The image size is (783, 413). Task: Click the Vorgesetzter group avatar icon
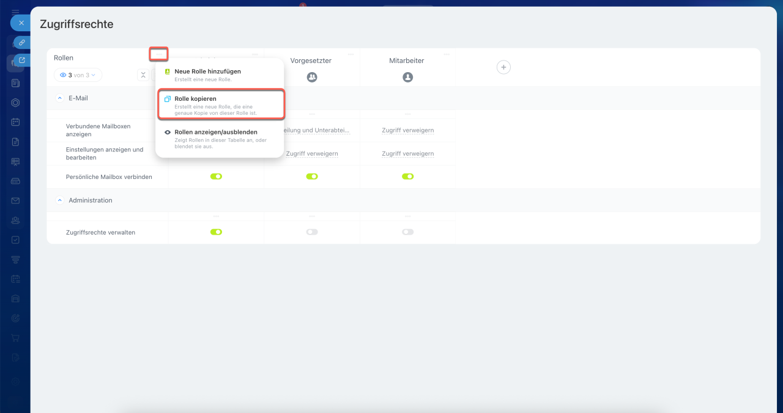(312, 77)
